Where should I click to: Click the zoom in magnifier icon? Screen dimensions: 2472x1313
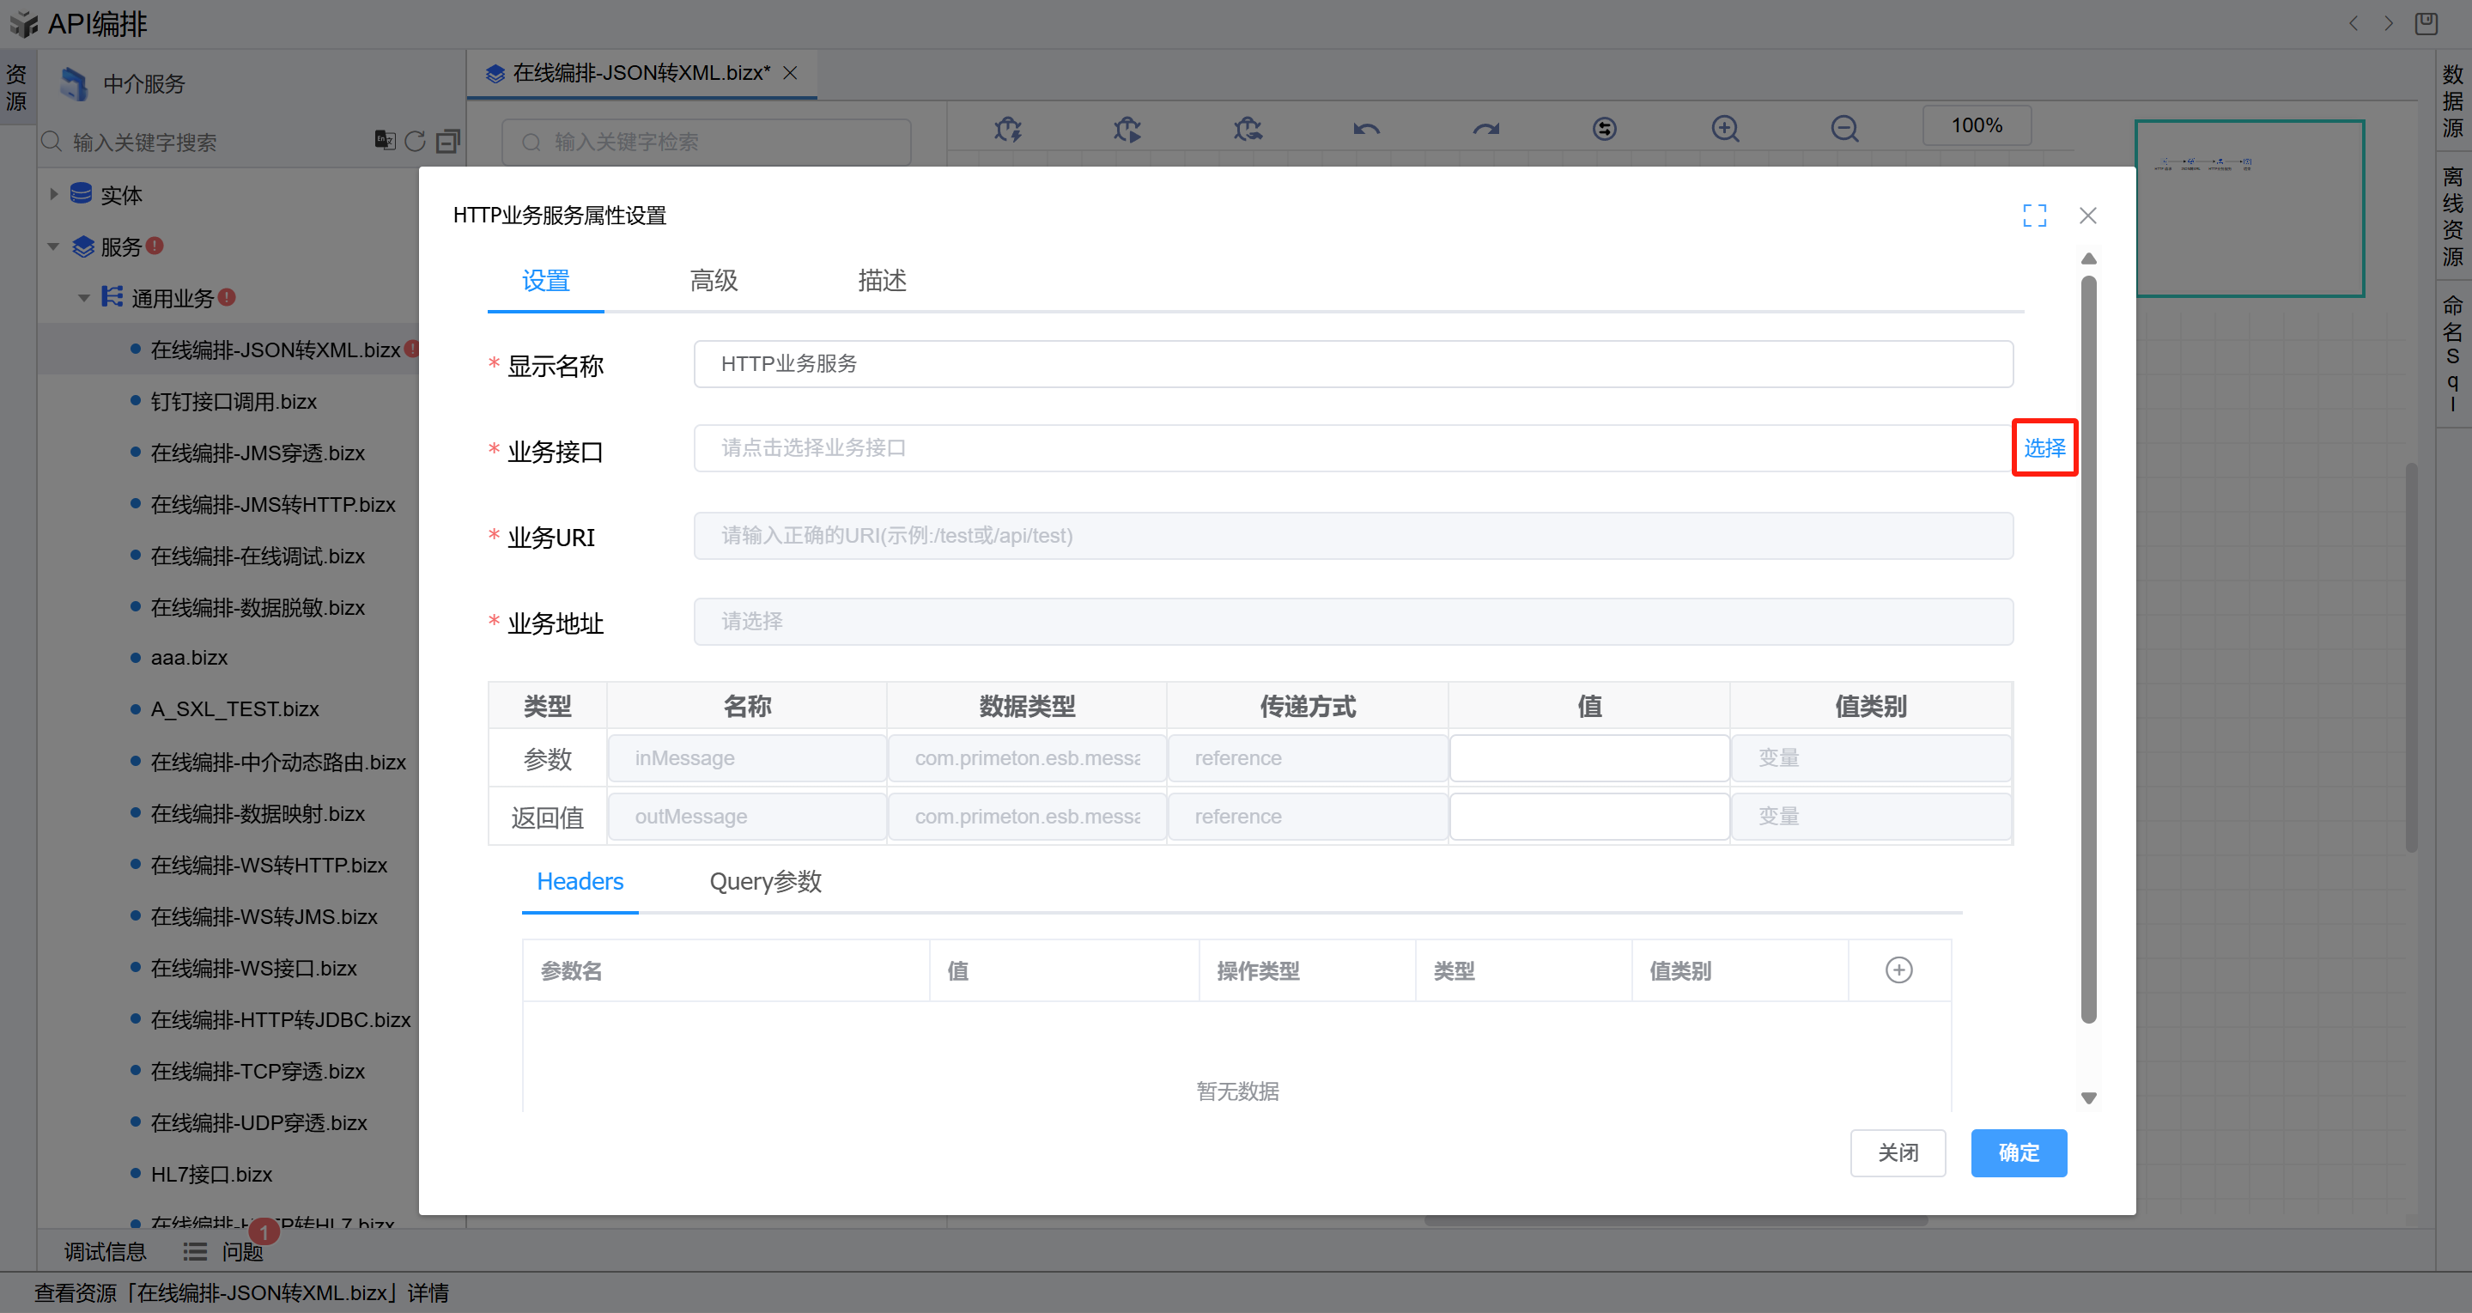coord(1724,128)
